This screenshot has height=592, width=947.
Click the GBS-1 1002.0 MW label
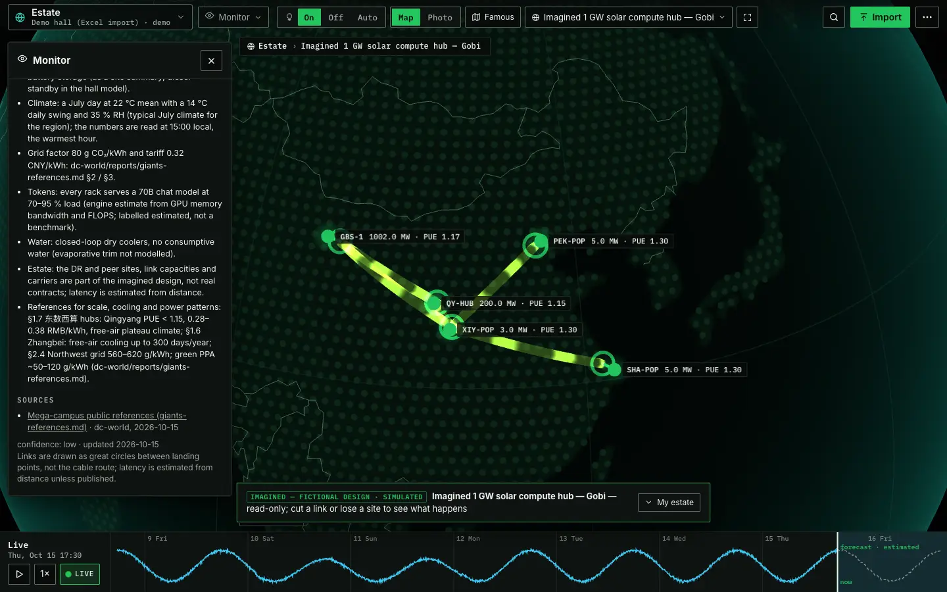[400, 237]
